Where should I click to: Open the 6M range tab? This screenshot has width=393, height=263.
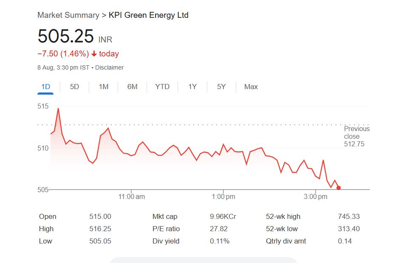[132, 87]
